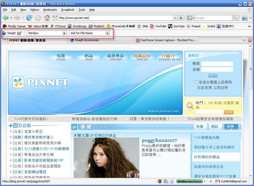Open the PChome bookmark

coord(58,26)
